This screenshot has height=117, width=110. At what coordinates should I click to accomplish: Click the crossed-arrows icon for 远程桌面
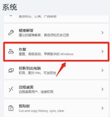click(x=11, y=89)
